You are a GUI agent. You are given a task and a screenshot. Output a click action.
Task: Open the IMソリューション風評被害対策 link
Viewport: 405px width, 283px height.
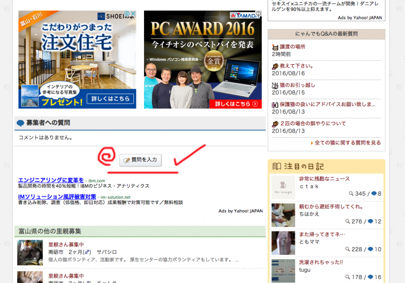pyautogui.click(x=57, y=197)
